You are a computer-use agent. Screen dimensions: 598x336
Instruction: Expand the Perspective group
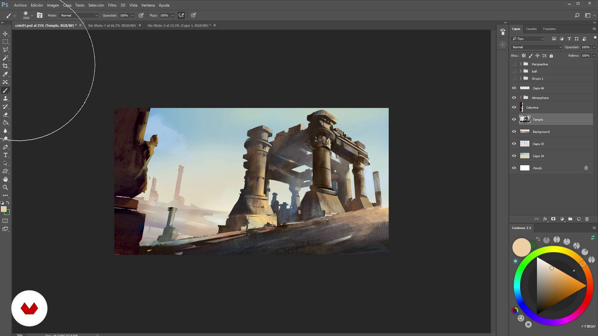520,64
